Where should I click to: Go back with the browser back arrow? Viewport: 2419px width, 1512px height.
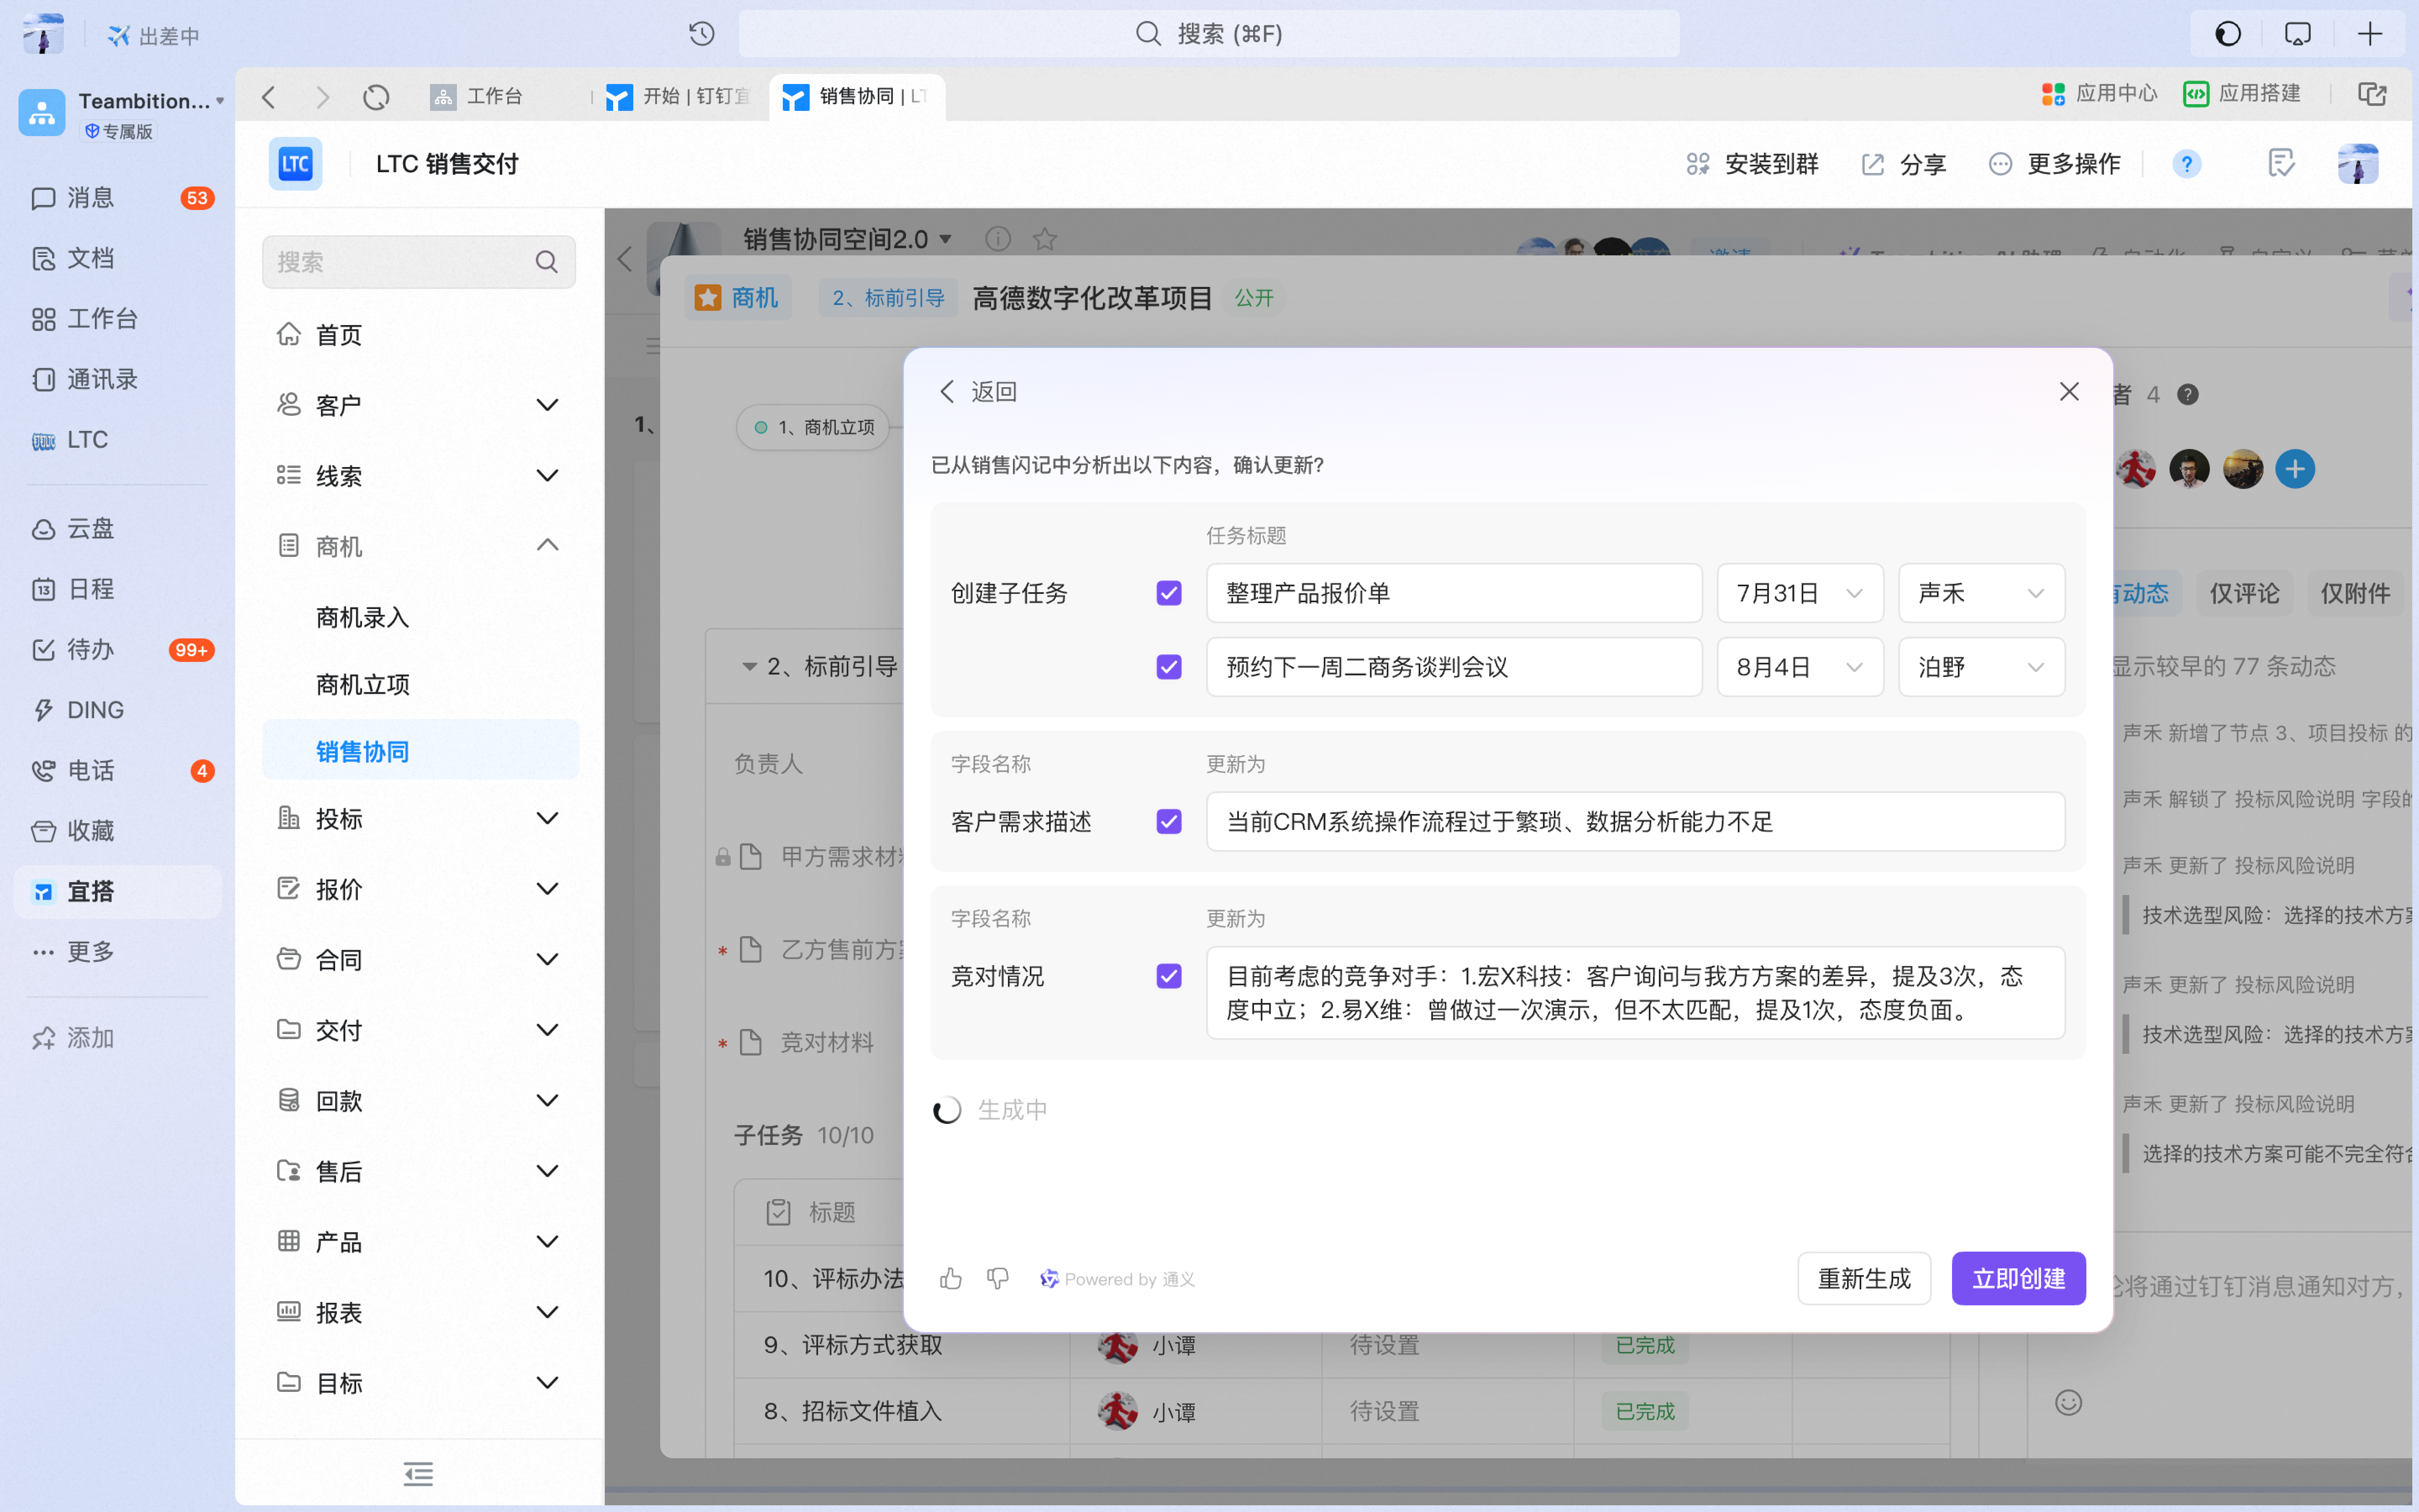pos(268,97)
